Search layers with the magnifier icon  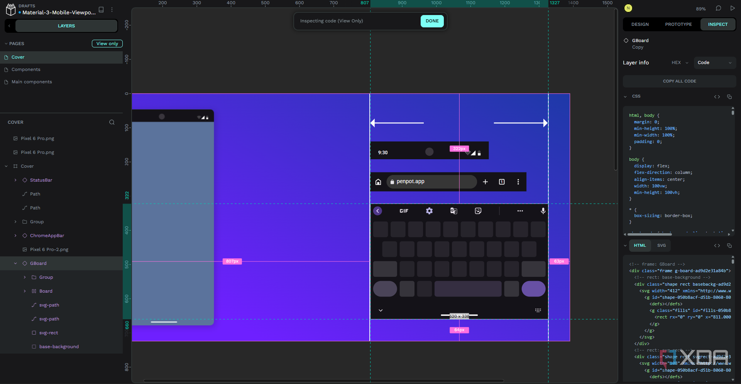click(112, 122)
